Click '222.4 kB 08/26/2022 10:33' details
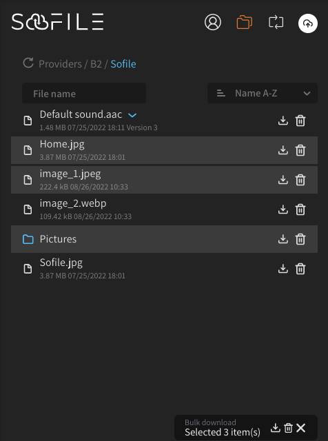Viewport: 328px width, 441px height. (83, 187)
